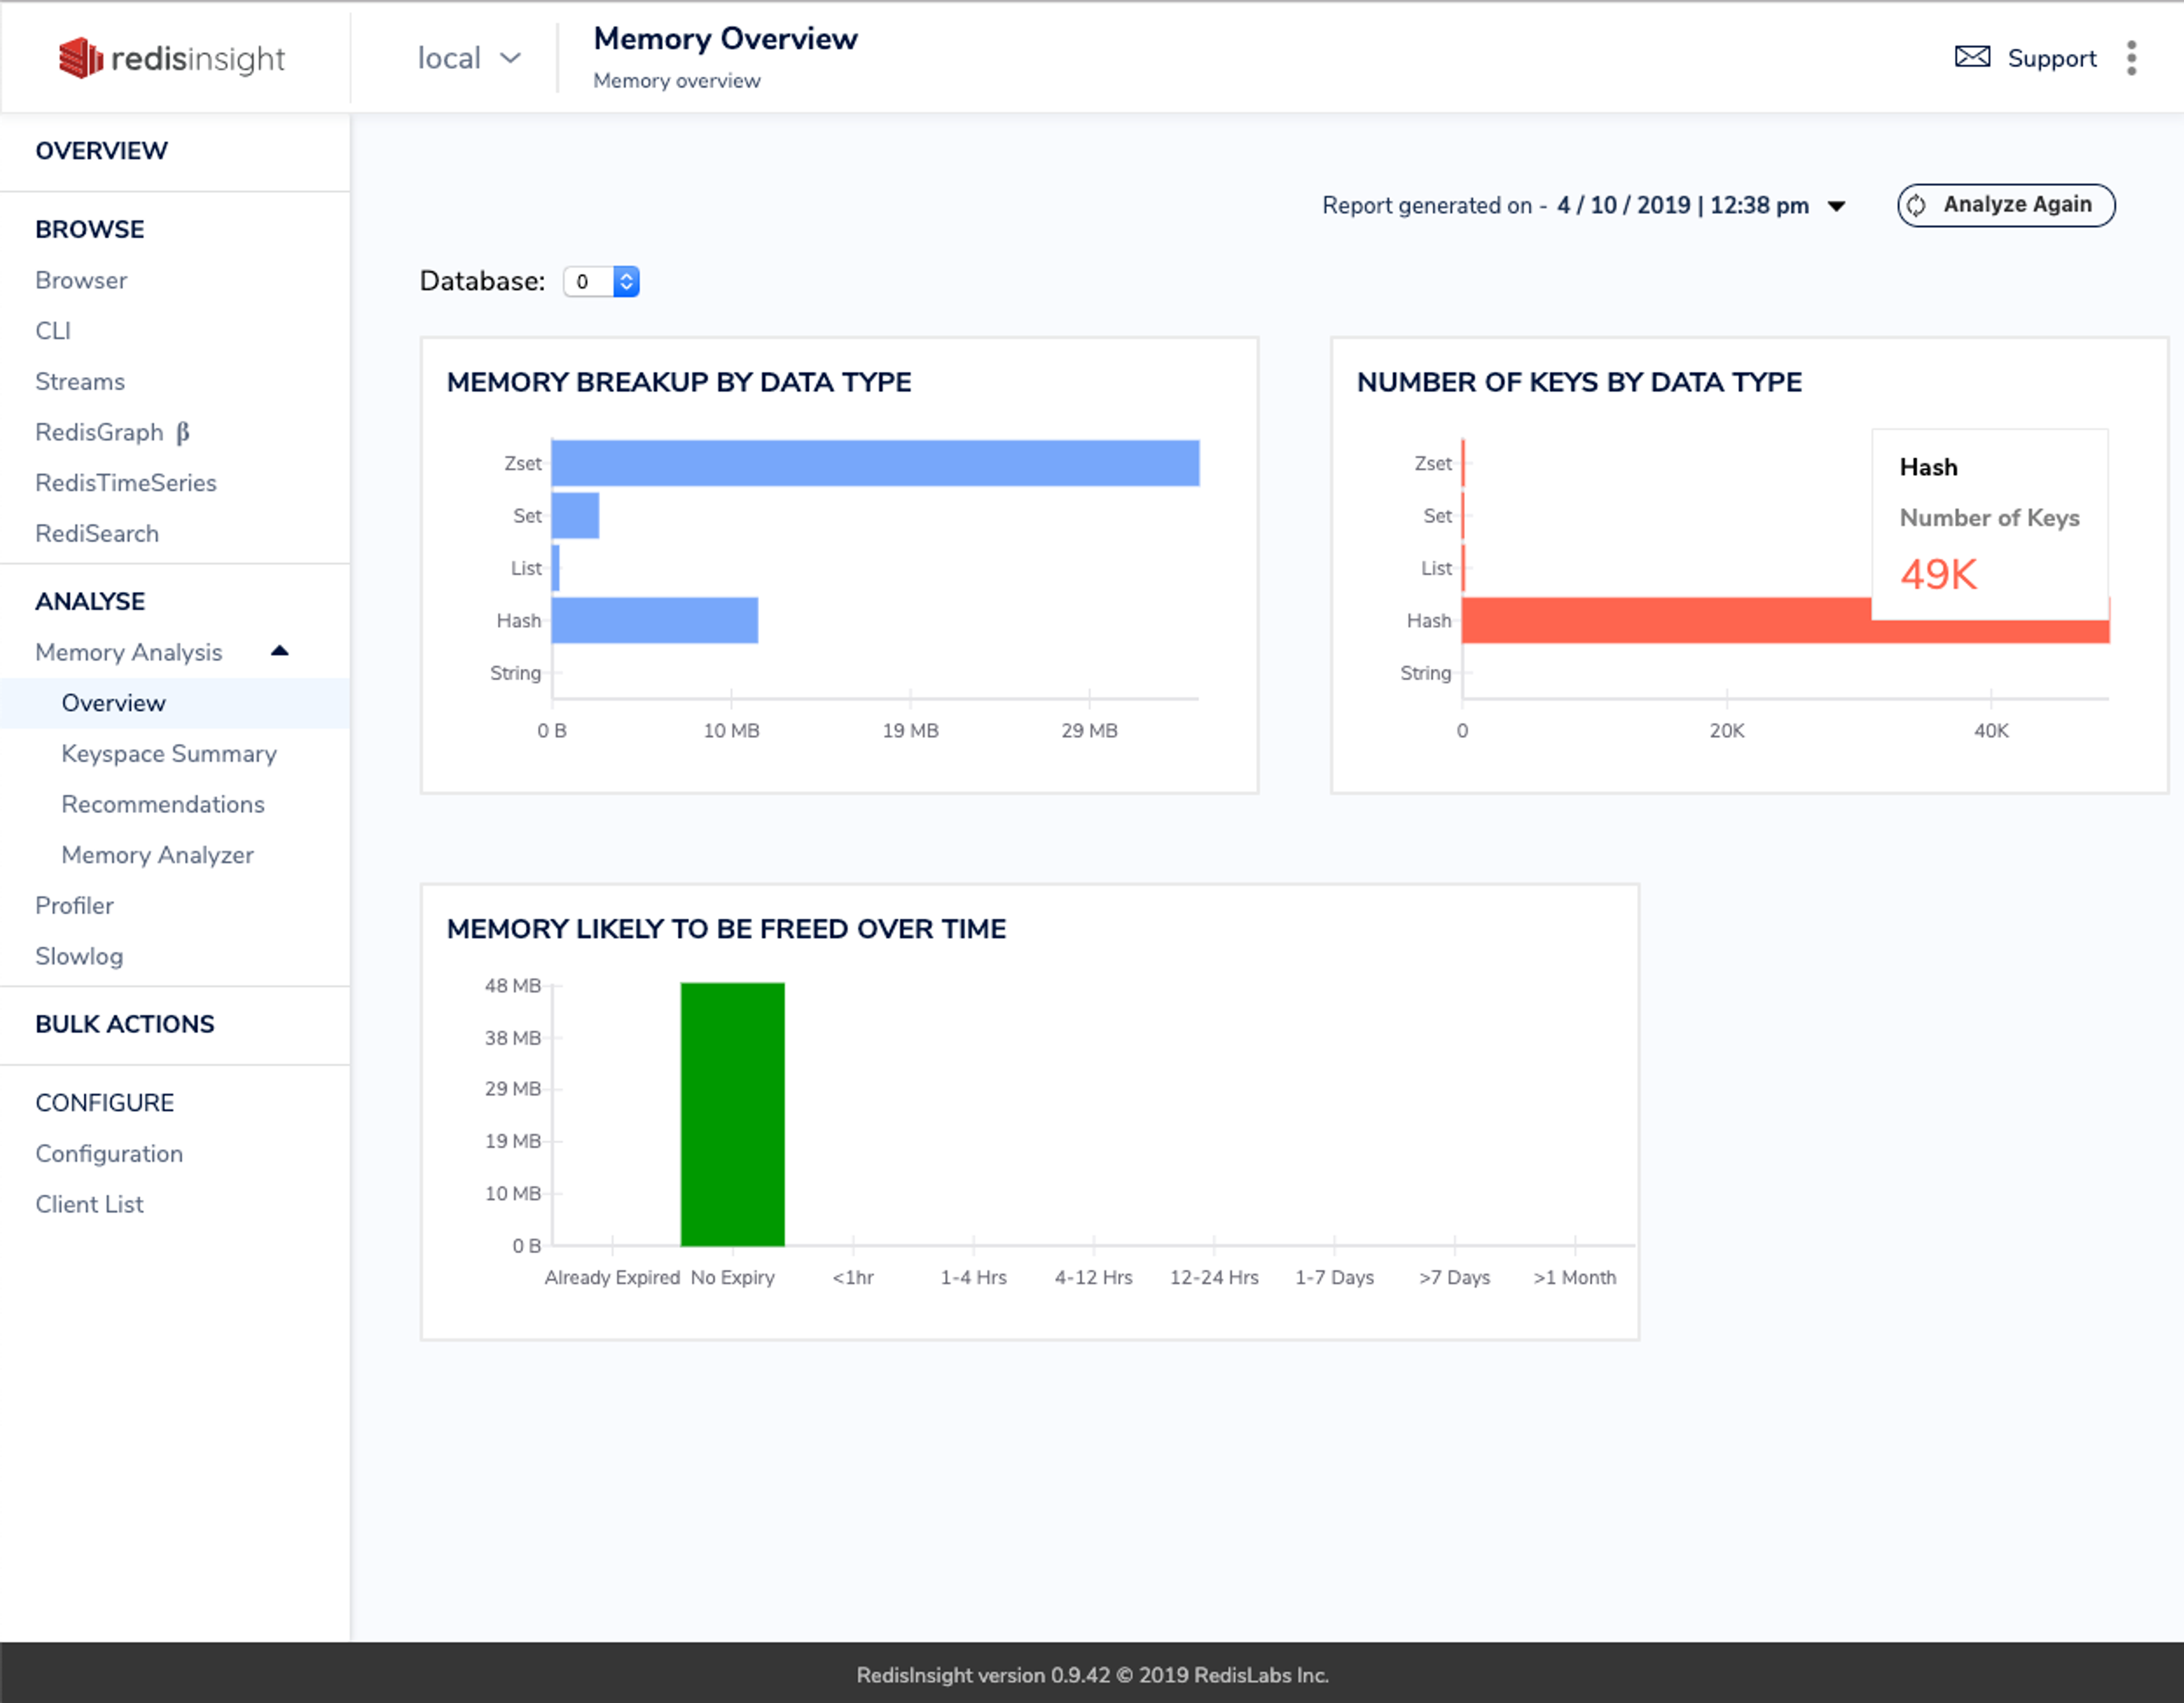Click the RedisGraph beta symbol
The height and width of the screenshot is (1703, 2184).
(183, 432)
